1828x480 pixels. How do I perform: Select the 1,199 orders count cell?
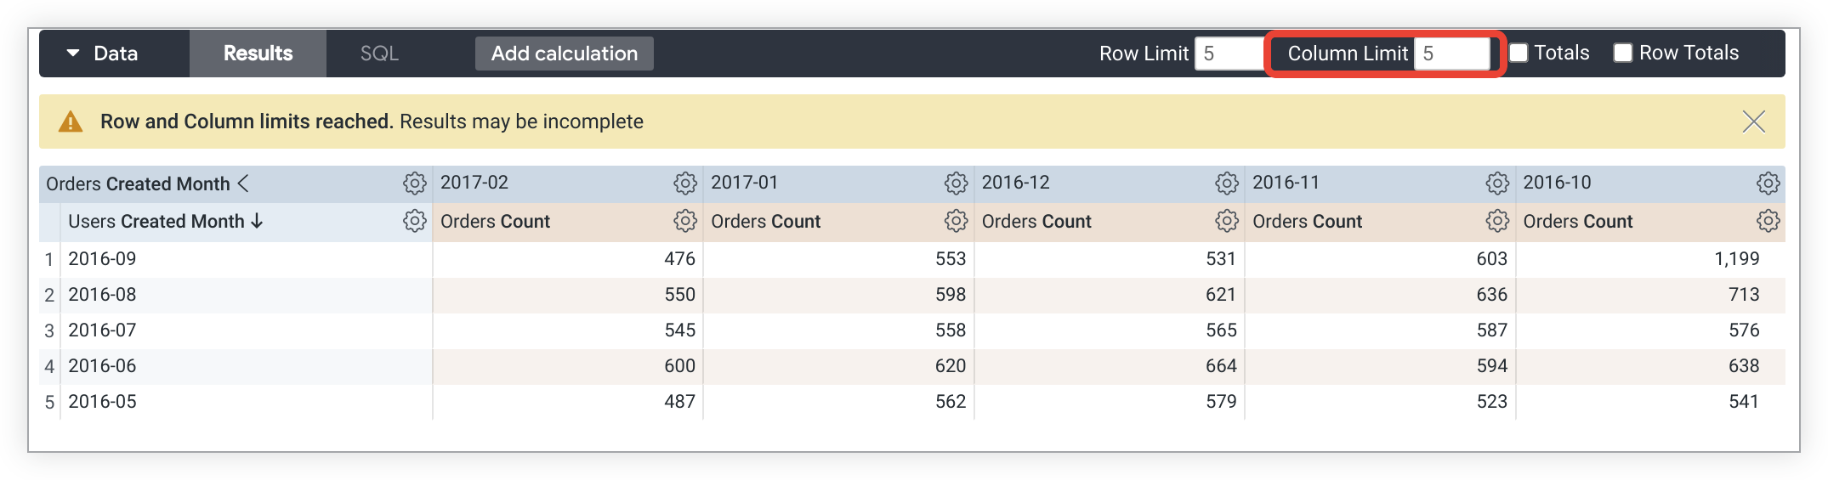coord(1736,259)
